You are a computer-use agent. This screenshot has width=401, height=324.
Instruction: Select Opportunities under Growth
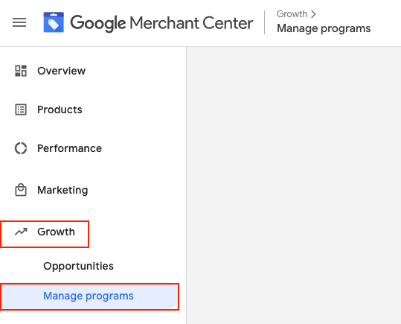point(79,266)
